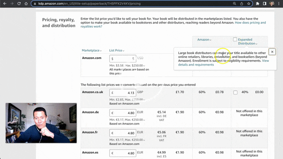283x159 pixels.
Task: Bookmark this page with the star icon
Action: click(249, 4)
